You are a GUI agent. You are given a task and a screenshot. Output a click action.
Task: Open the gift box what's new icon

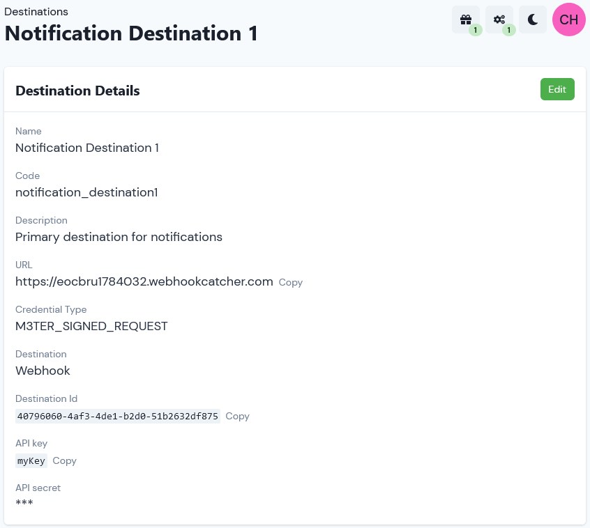(465, 20)
